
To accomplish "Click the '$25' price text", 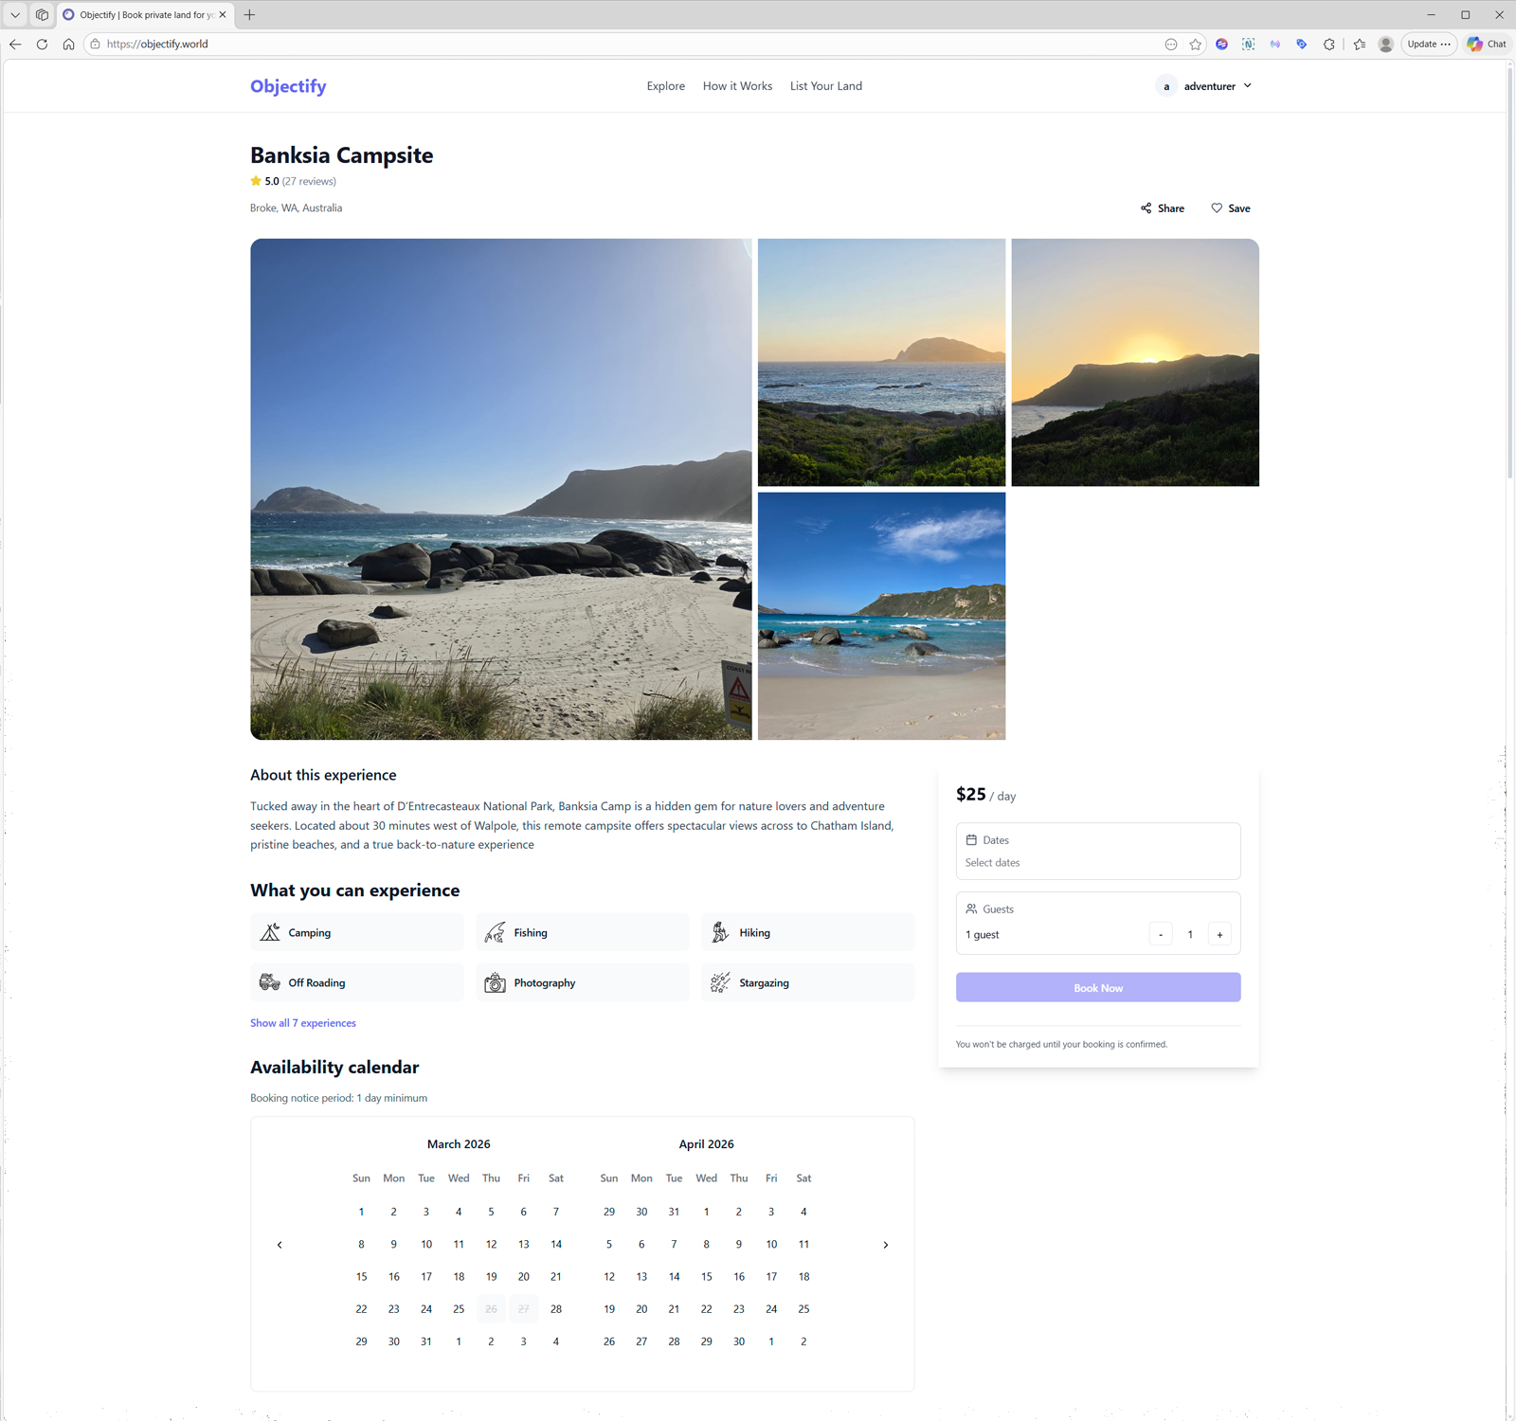I will click(971, 794).
